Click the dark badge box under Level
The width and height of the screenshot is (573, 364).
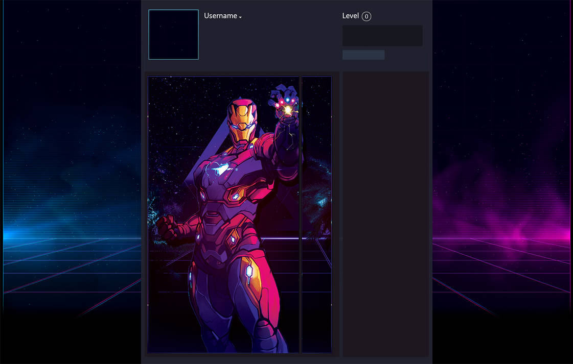tap(382, 36)
